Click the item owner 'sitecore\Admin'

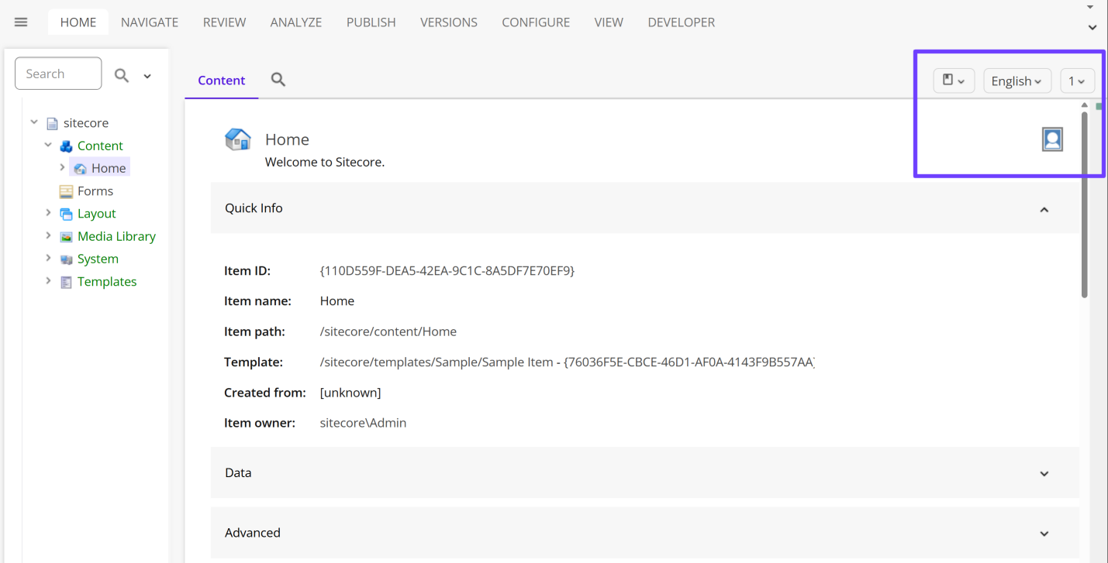pyautogui.click(x=363, y=423)
